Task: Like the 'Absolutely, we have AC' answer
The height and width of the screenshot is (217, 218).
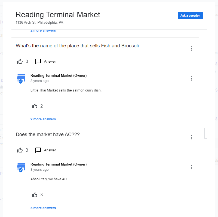Action: [x=35, y=195]
